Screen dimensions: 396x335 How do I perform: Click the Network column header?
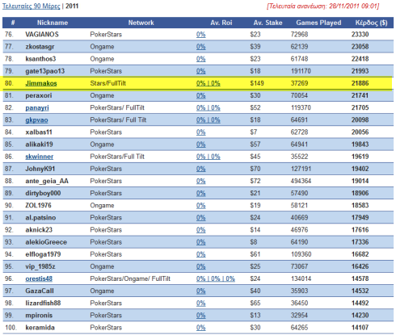click(x=141, y=23)
